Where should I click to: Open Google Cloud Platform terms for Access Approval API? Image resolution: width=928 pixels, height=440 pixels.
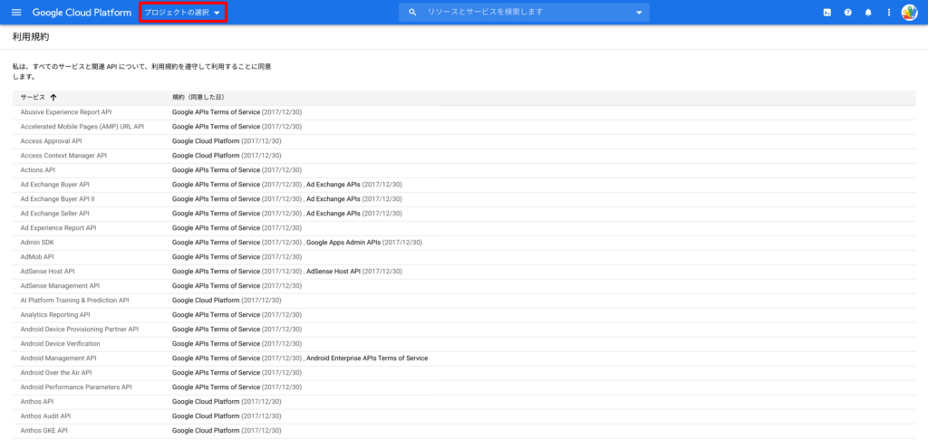pyautogui.click(x=206, y=140)
